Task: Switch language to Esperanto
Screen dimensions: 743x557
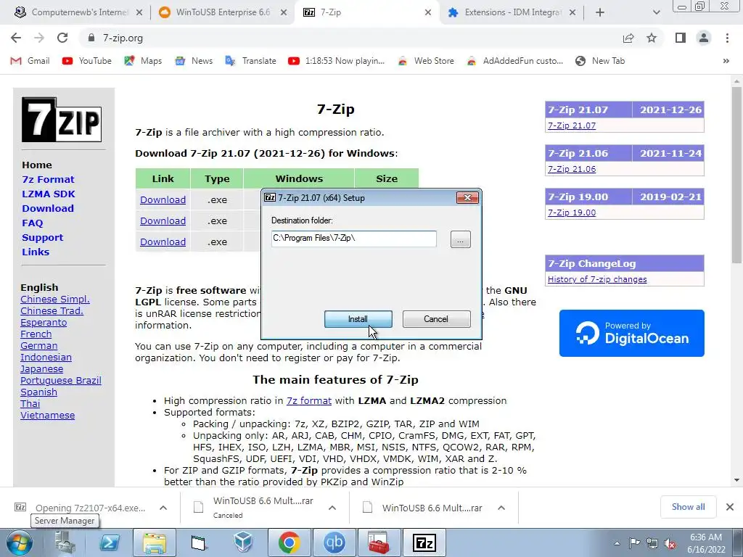Action: [44, 323]
